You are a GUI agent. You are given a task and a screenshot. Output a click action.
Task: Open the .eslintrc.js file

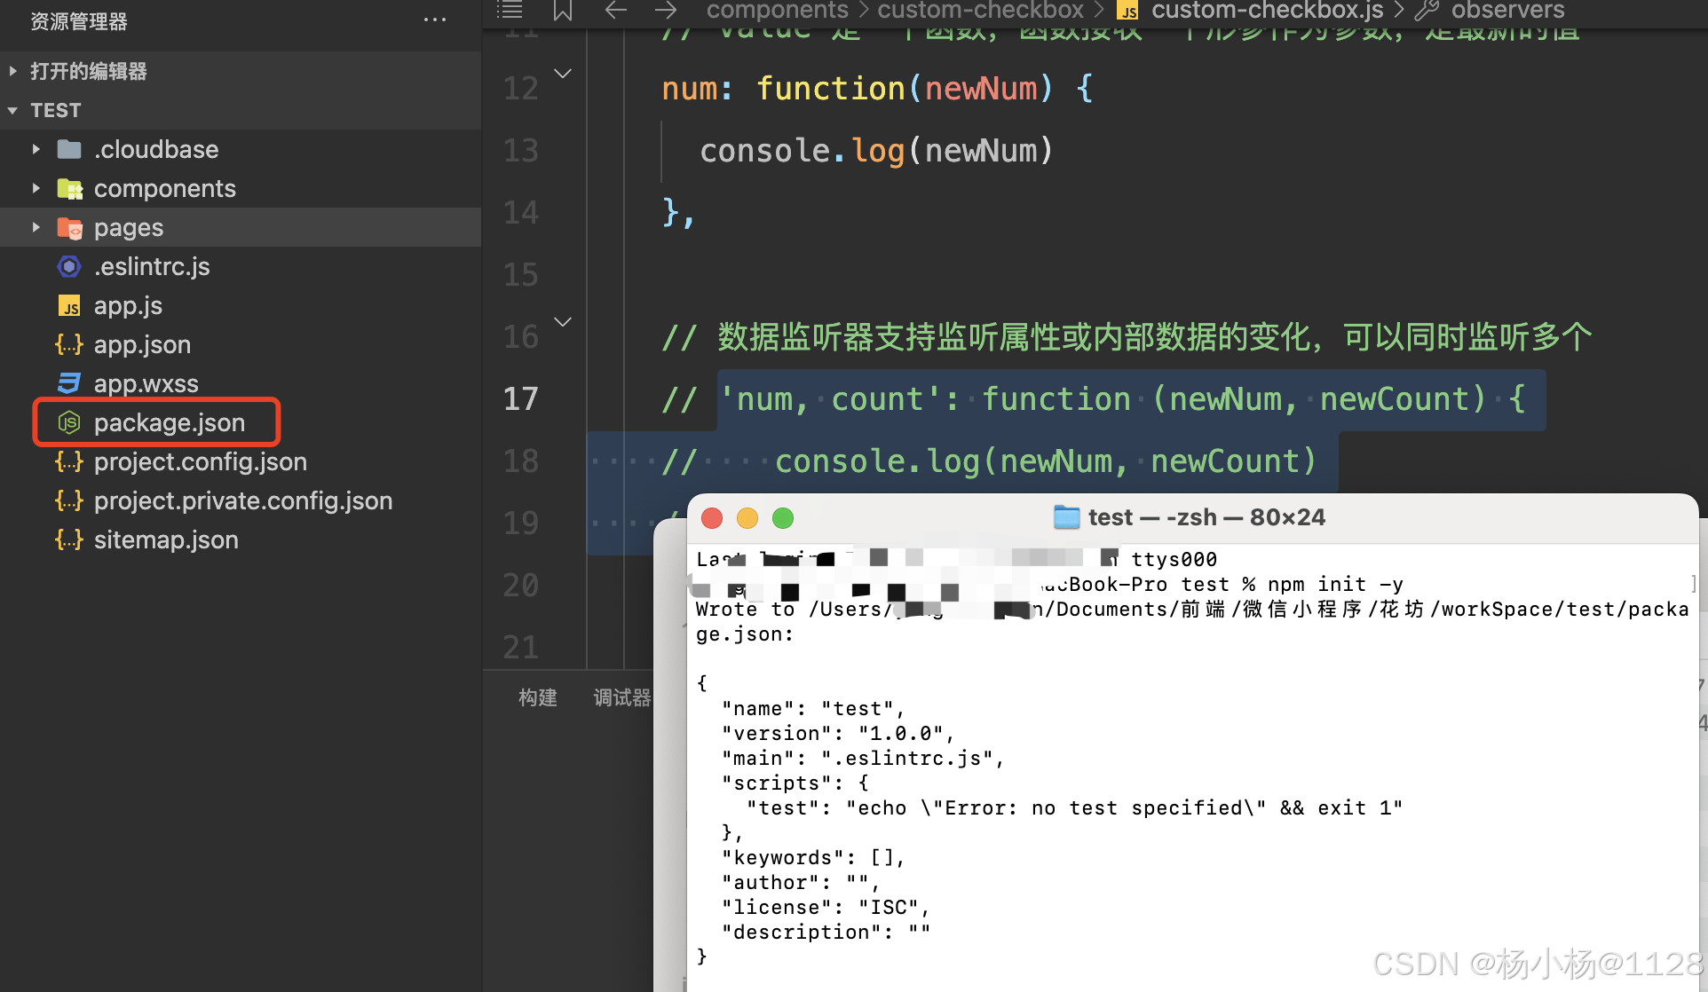point(152,266)
